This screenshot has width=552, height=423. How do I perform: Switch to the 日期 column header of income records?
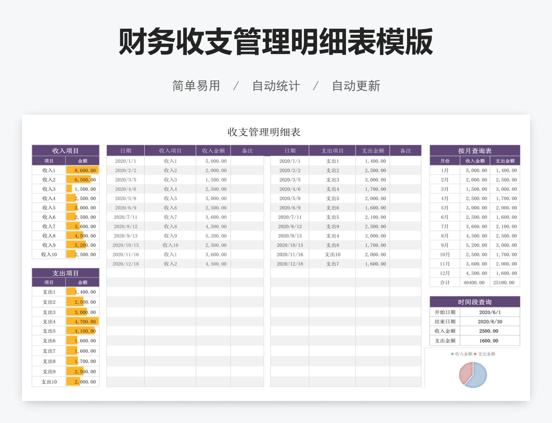click(125, 150)
